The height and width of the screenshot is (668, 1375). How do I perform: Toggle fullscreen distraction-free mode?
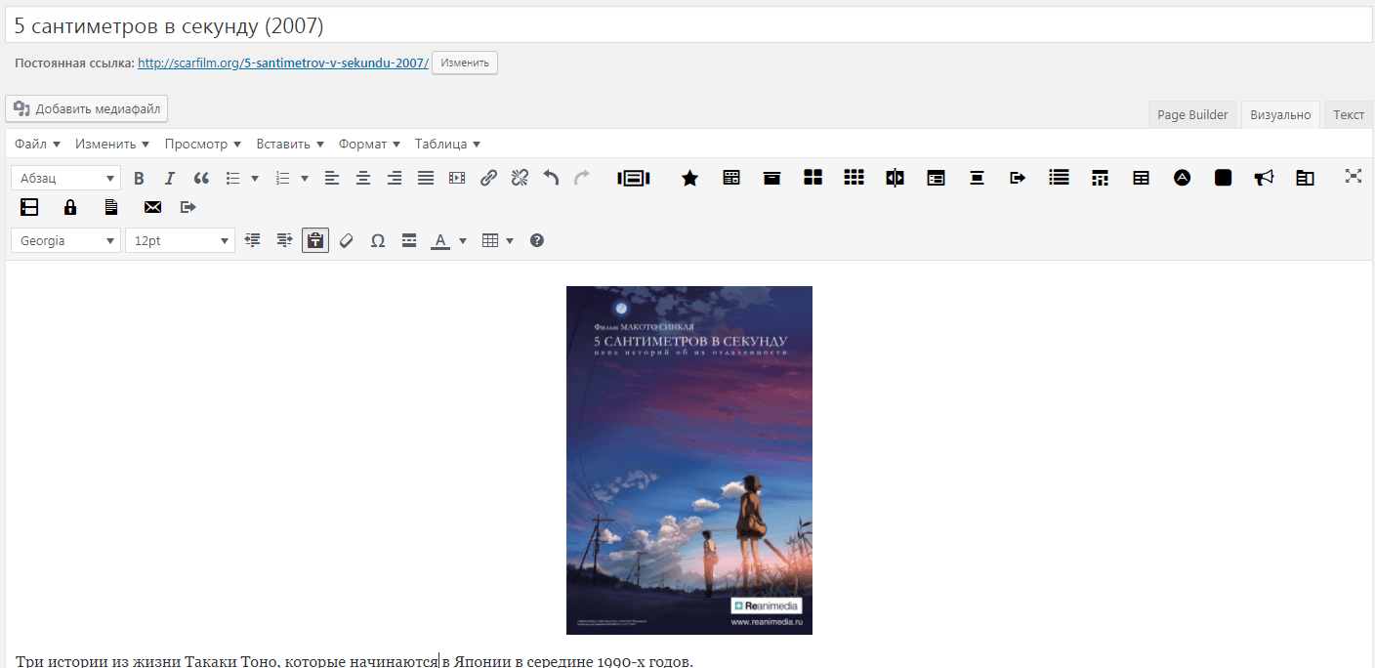[1353, 177]
